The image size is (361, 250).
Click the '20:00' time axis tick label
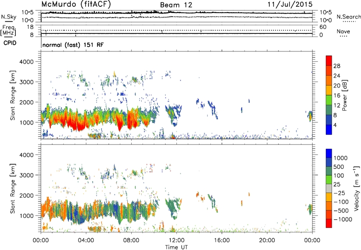point(267,241)
